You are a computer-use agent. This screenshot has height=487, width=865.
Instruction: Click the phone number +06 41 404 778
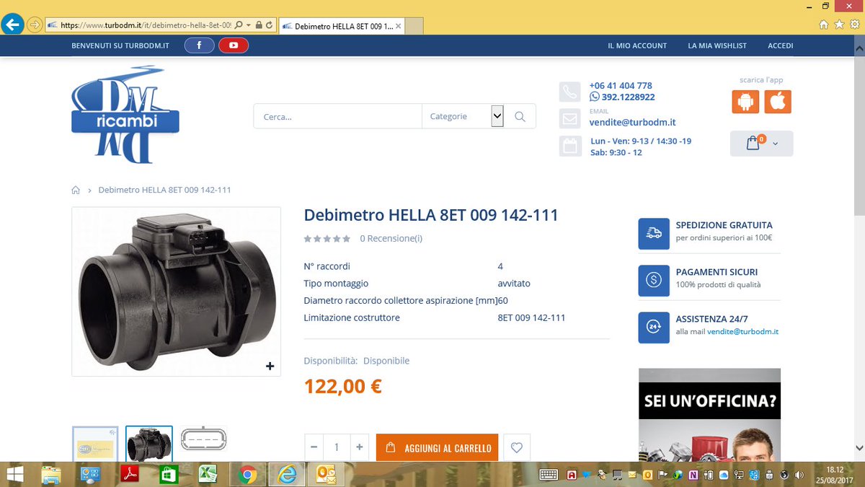coord(621,85)
